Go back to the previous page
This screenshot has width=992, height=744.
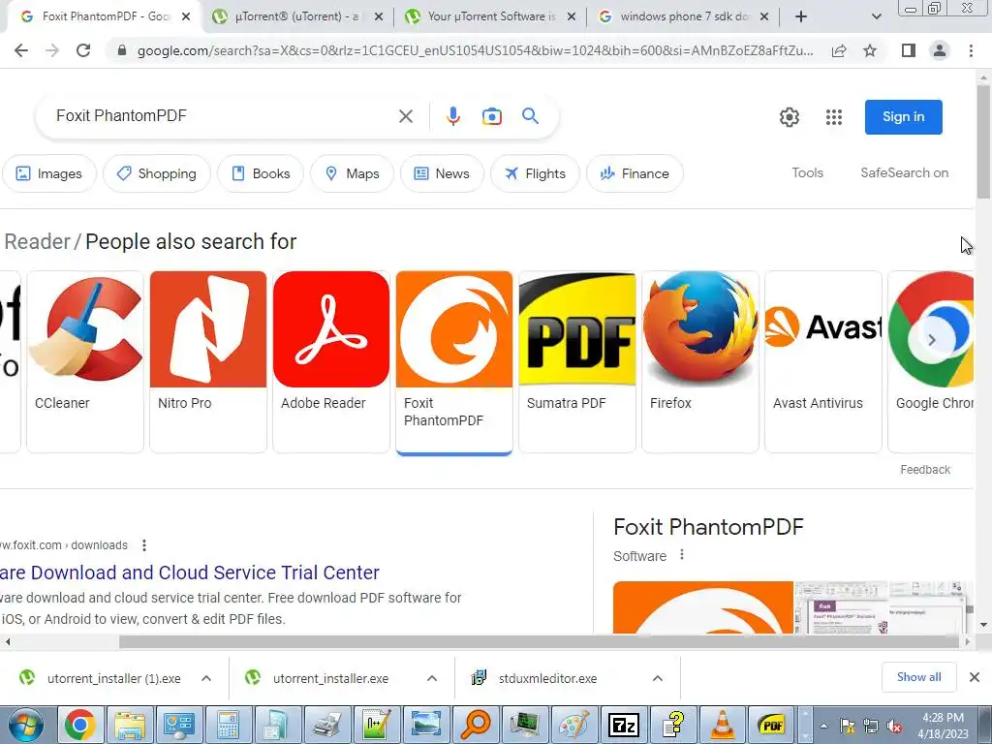[x=21, y=50]
